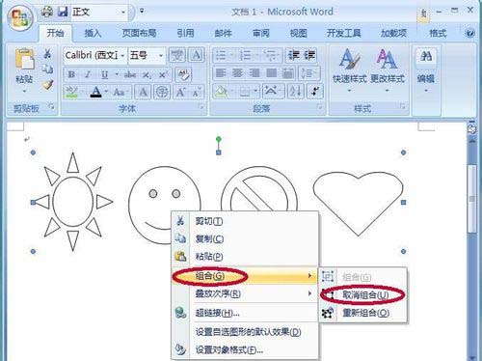Click the Office button orb

click(20, 17)
